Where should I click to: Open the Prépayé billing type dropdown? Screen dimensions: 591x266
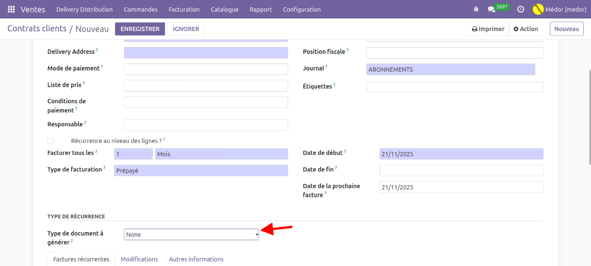tap(201, 171)
